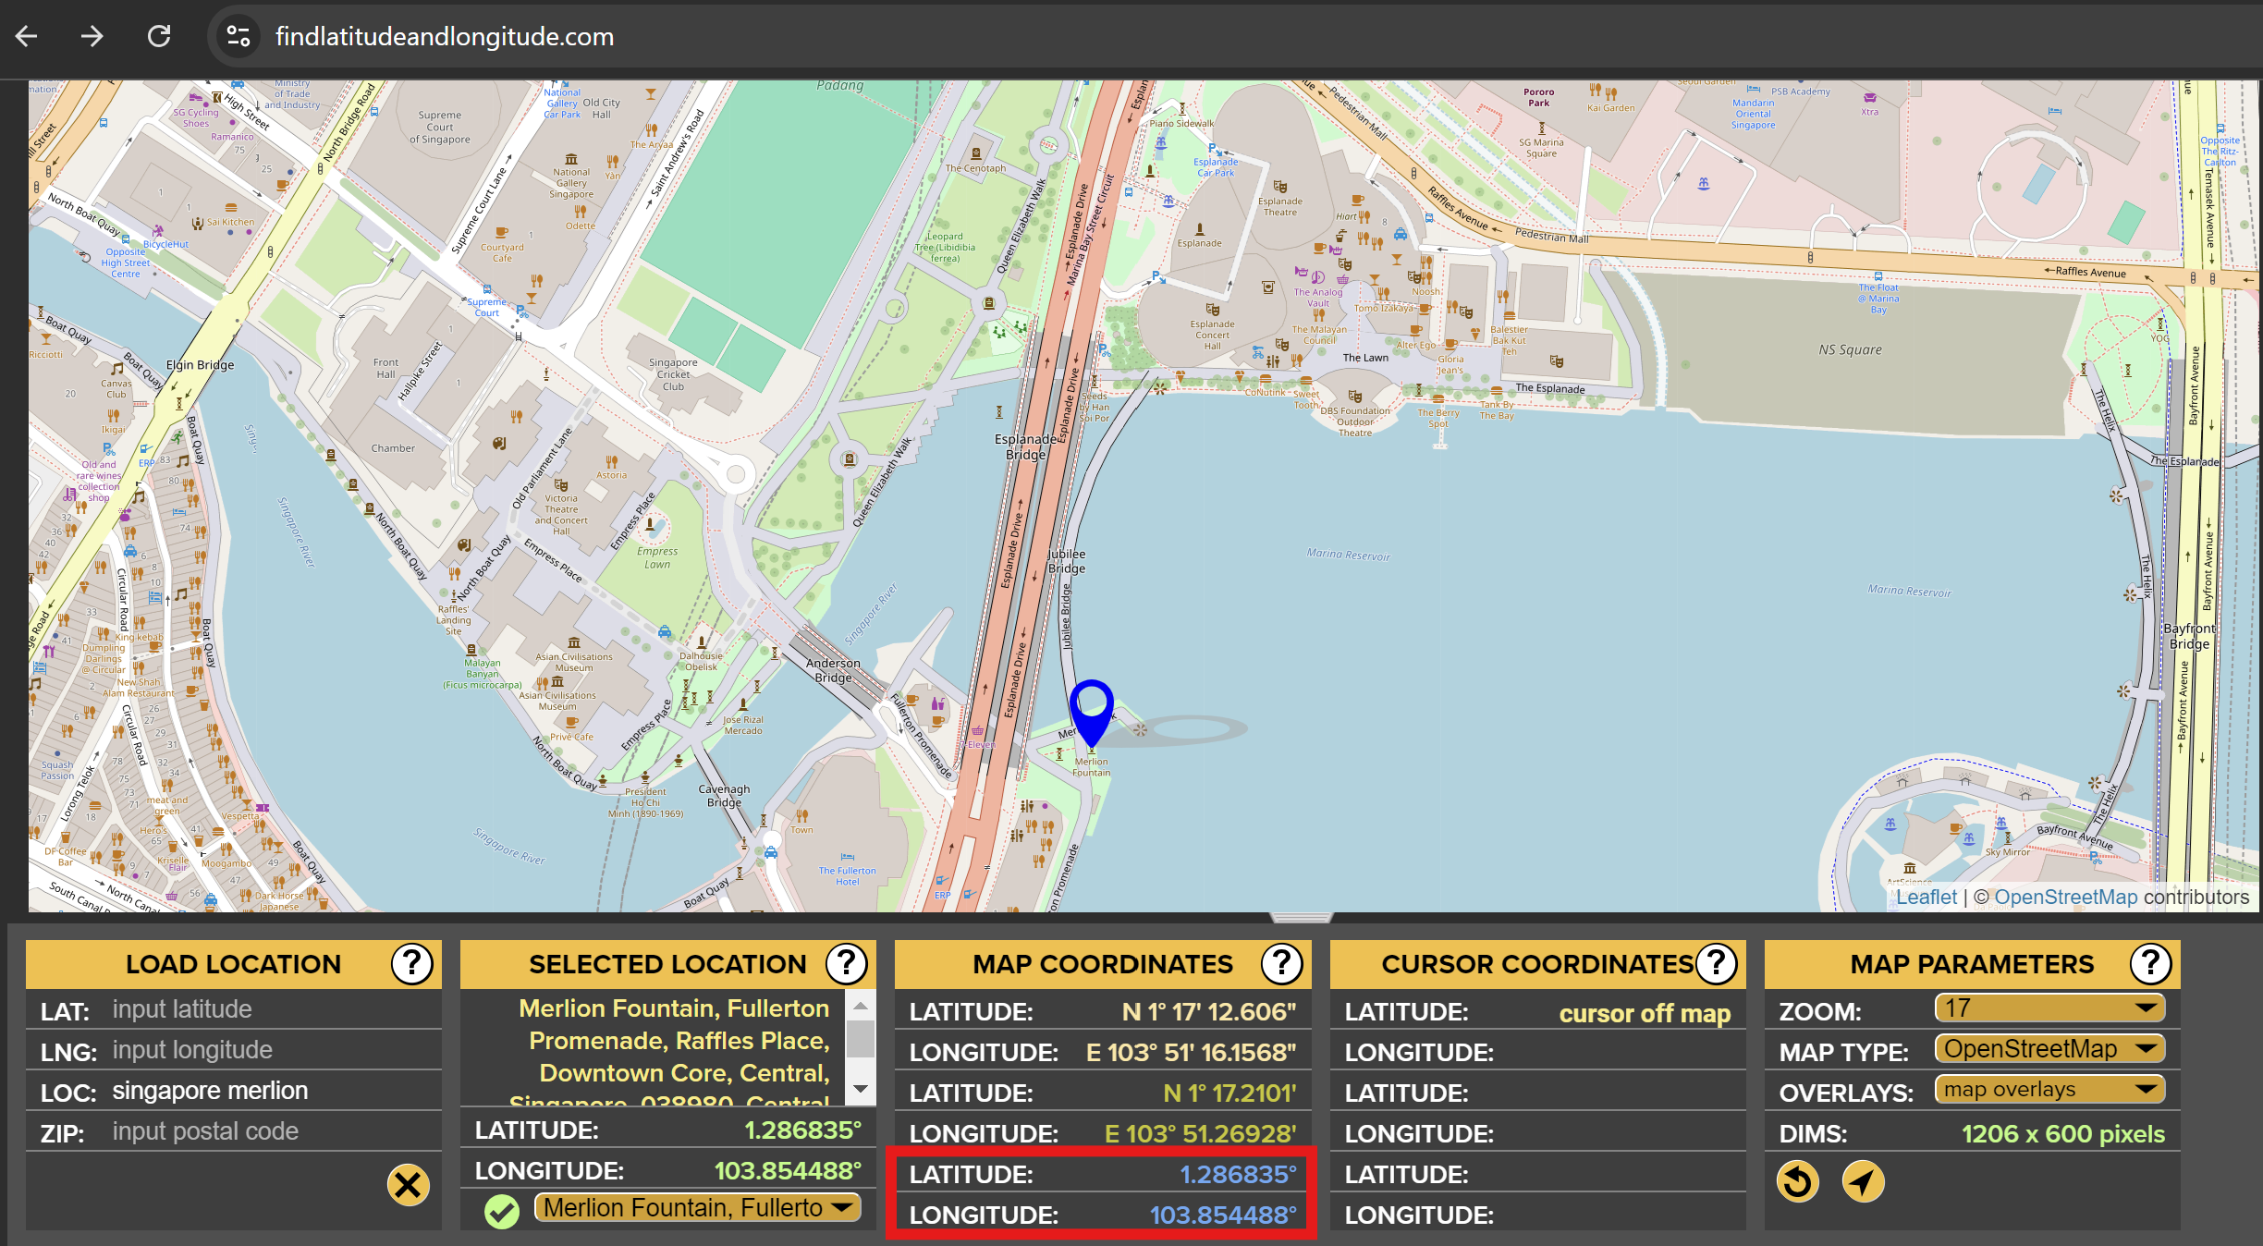Click the 'cursor off map' text
The image size is (2263, 1246).
click(1645, 1013)
